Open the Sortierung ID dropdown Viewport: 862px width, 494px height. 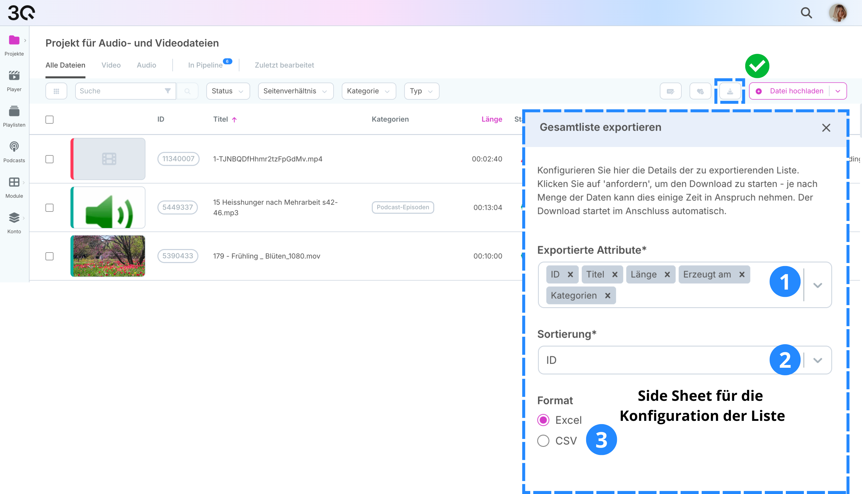click(x=818, y=360)
